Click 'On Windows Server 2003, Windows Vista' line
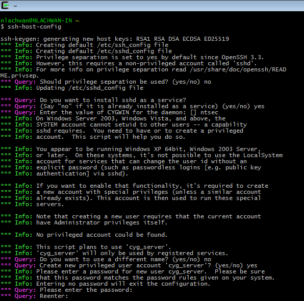Image resolution: width=304 pixels, height=301 pixels. 113,118
